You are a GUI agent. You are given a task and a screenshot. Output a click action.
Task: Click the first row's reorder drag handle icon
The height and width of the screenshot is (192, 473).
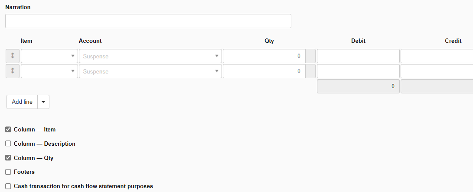click(x=13, y=56)
